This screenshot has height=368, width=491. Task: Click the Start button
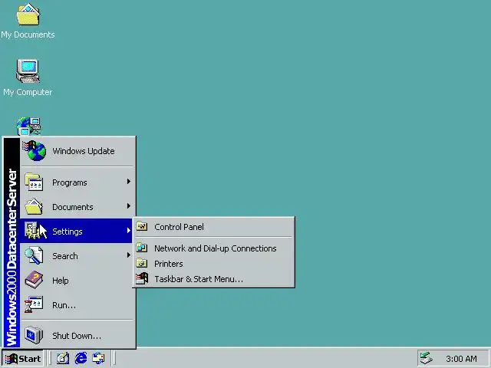pyautogui.click(x=22, y=358)
